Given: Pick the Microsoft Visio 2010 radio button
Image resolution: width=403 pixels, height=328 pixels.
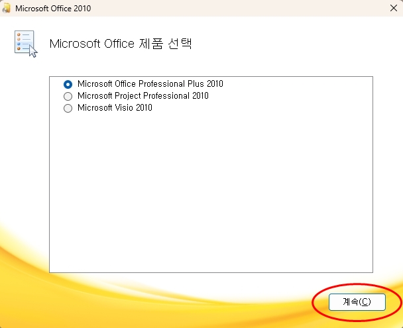Looking at the screenshot, I should 68,108.
